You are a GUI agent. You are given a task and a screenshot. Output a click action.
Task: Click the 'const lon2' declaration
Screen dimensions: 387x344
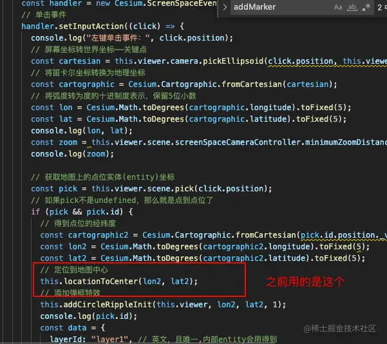click(205, 247)
